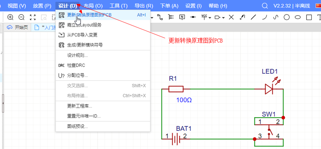Open the 布局 (O) menu
The width and height of the screenshot is (321, 149).
[x=93, y=6]
